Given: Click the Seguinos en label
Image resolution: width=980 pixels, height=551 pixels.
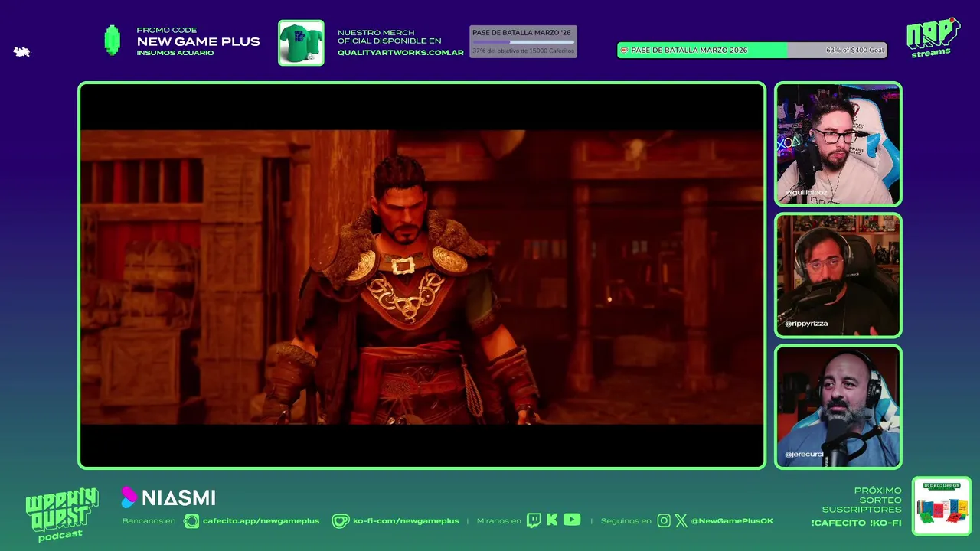Looking at the screenshot, I should tap(626, 521).
